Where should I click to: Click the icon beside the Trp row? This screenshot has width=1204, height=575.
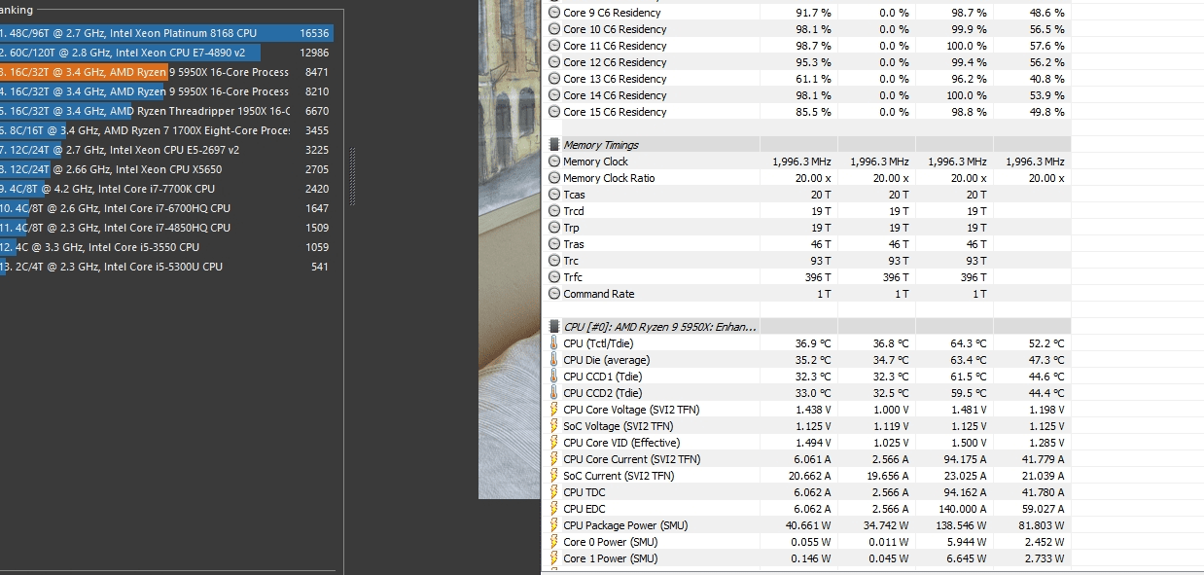click(x=554, y=228)
